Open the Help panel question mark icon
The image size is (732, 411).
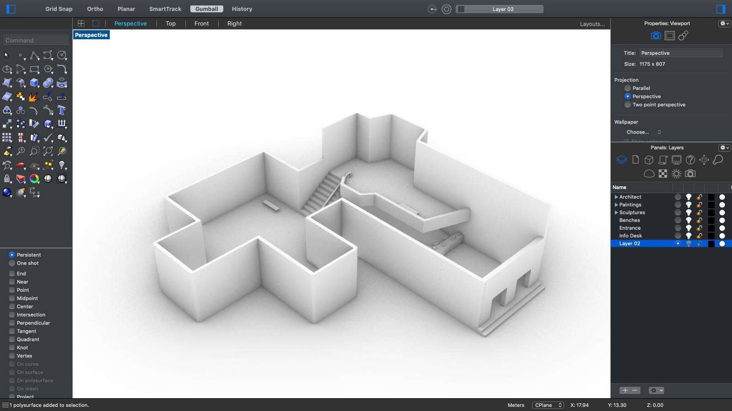click(690, 160)
